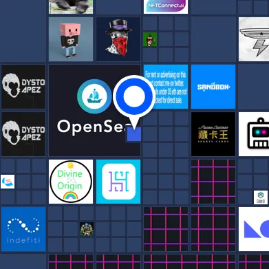
Task: Click the small blue cap icon tile
Action: [x=8, y=182]
